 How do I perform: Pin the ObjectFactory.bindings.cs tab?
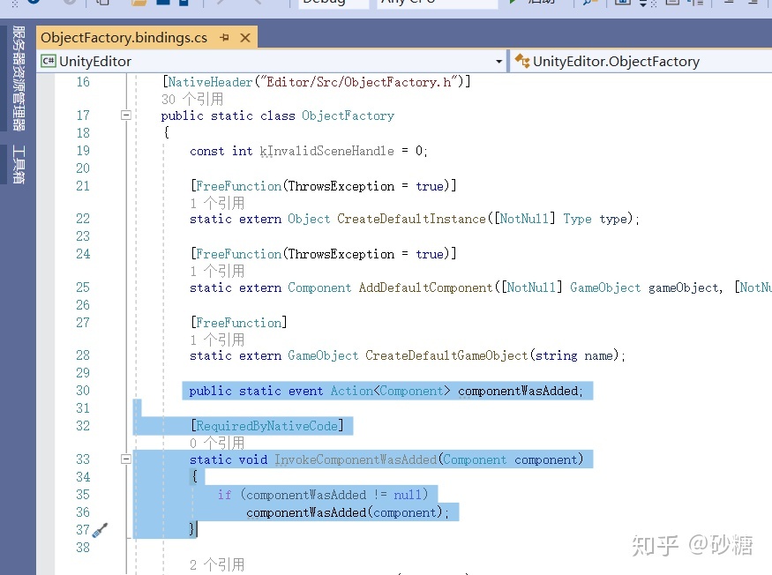(224, 38)
